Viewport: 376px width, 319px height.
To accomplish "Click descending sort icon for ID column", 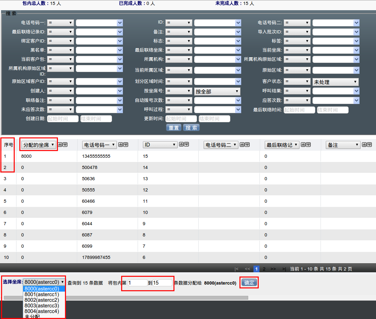I will point(186,144).
